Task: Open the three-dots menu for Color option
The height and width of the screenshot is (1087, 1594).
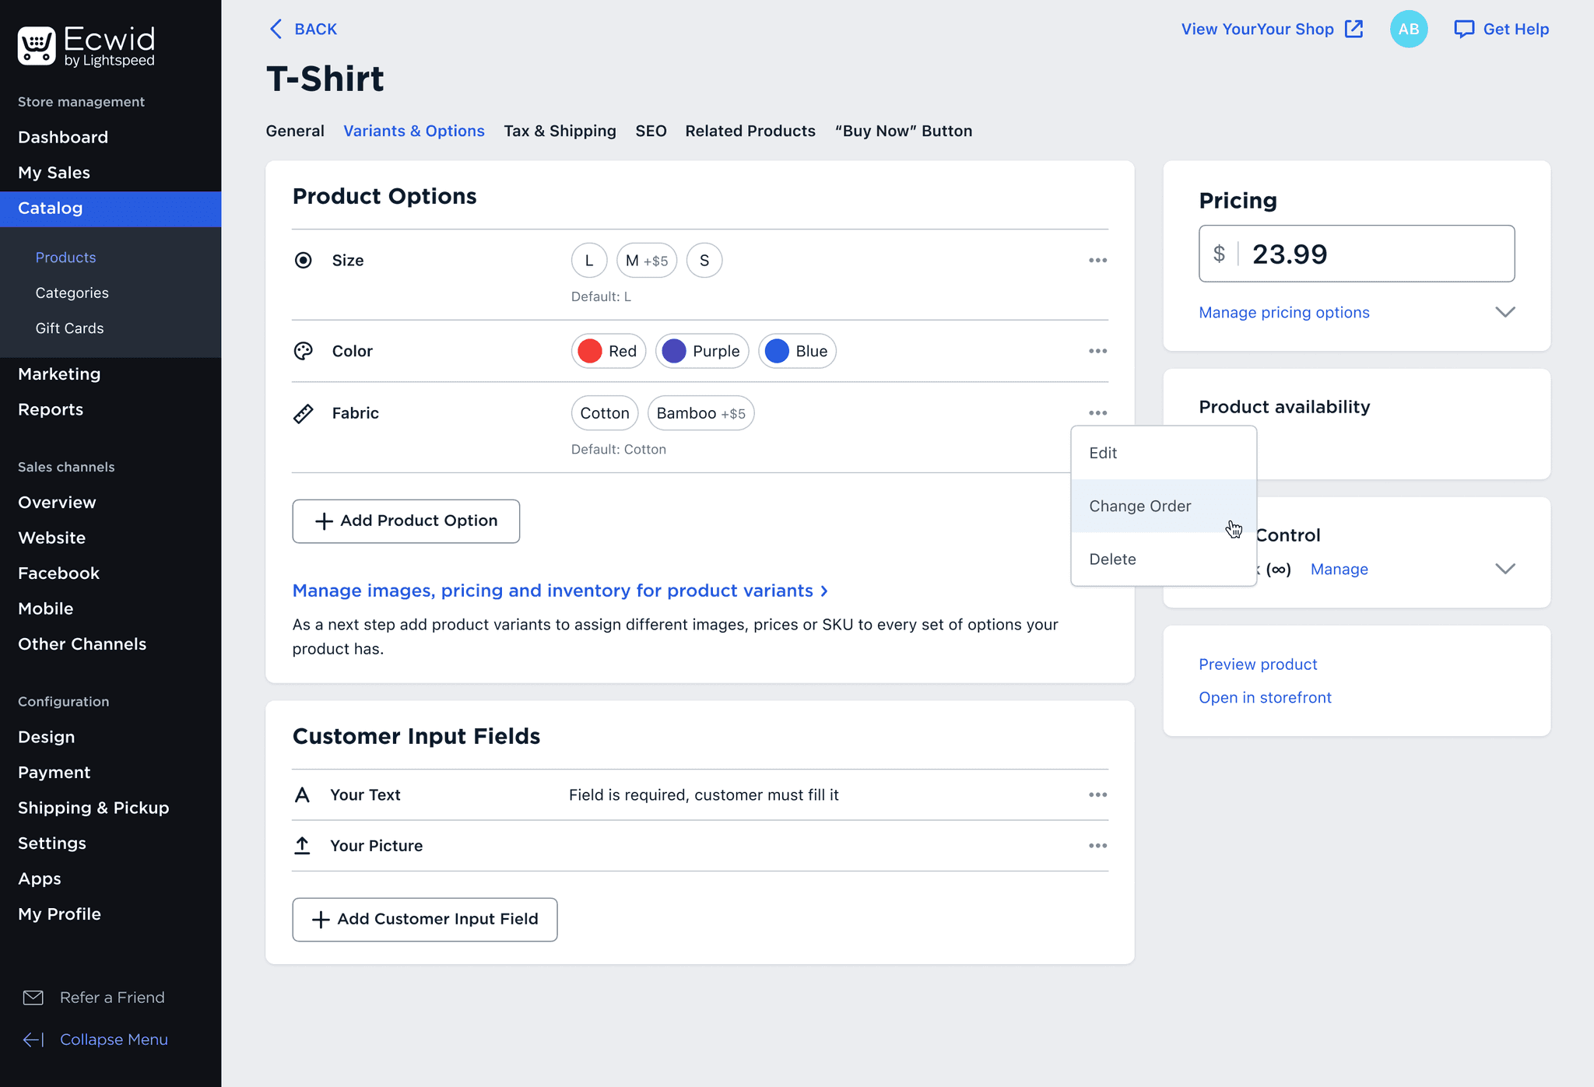Action: (1097, 351)
